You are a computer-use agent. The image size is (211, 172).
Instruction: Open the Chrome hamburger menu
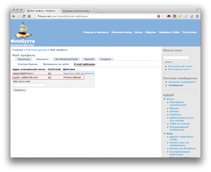tap(197, 16)
